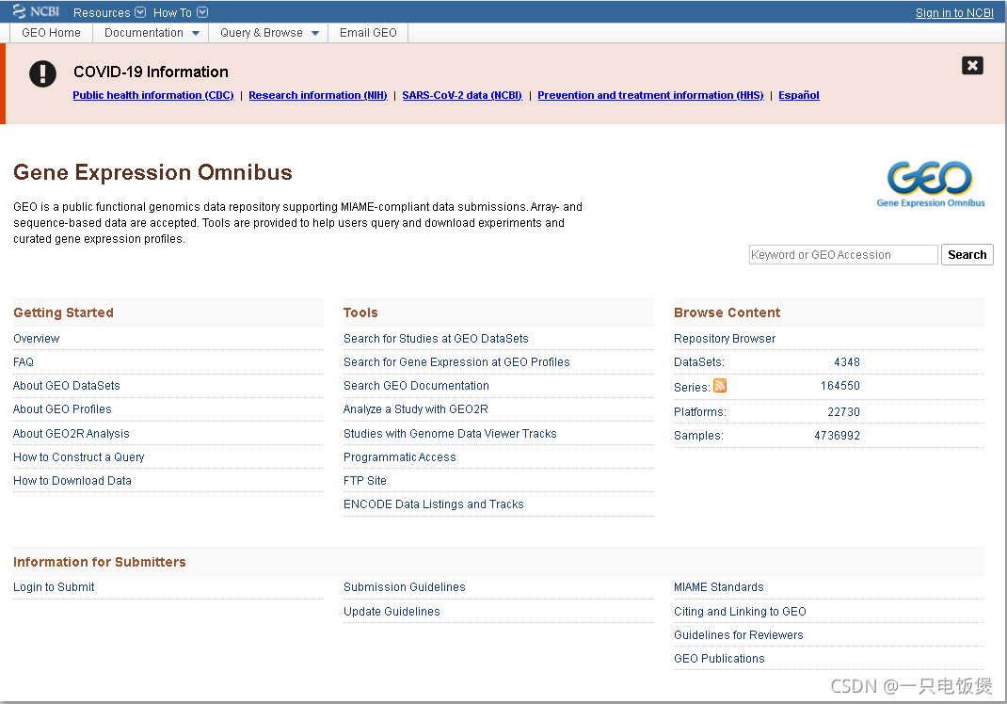Open the Query & Browse dropdown menu
The height and width of the screenshot is (704, 1007).
click(314, 33)
